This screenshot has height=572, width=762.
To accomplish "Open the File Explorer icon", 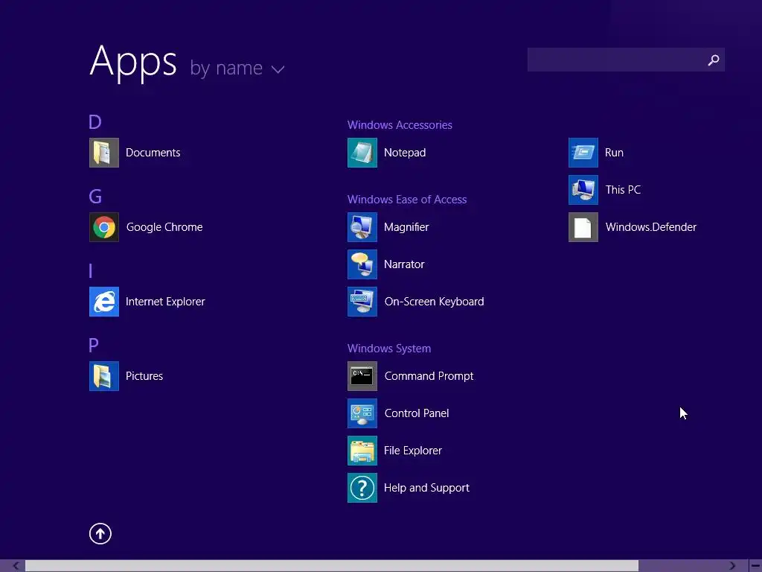I will (x=362, y=451).
